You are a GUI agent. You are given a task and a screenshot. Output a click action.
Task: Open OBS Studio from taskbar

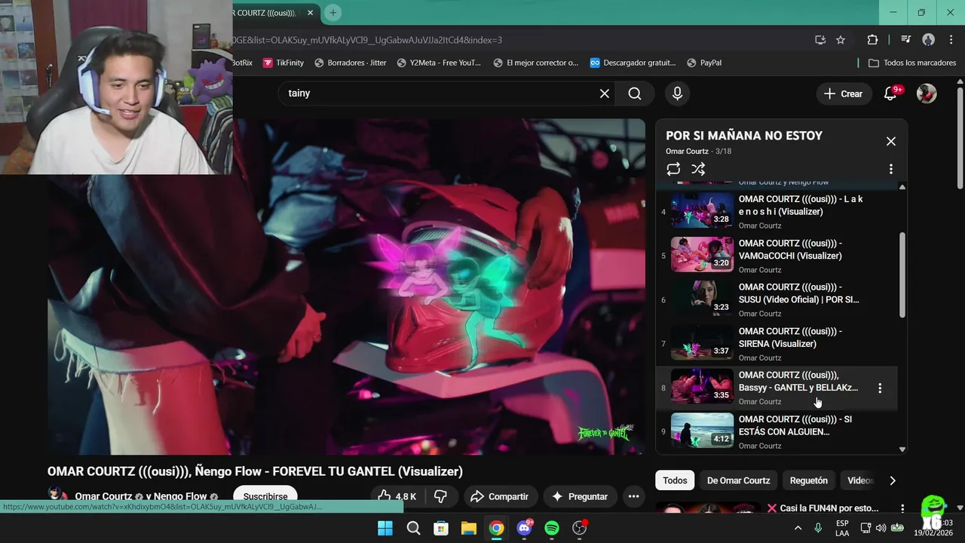click(580, 528)
